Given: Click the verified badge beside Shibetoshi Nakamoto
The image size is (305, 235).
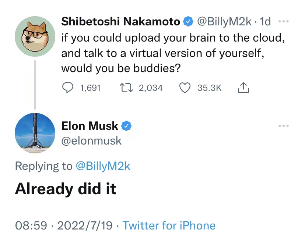Looking at the screenshot, I should [x=188, y=22].
